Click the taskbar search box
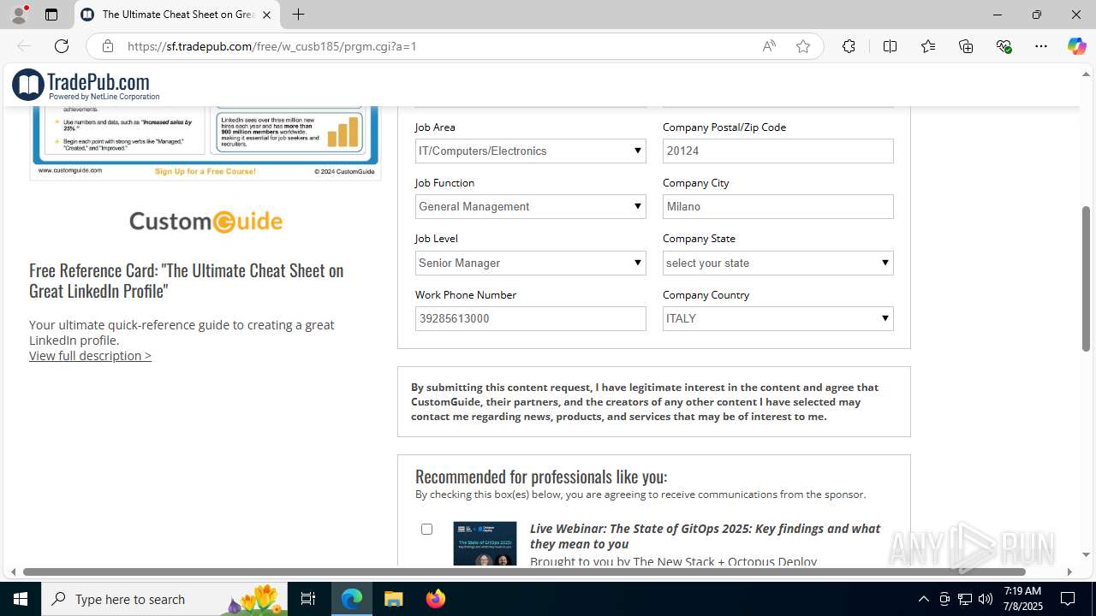Image resolution: width=1096 pixels, height=616 pixels. pyautogui.click(x=164, y=599)
